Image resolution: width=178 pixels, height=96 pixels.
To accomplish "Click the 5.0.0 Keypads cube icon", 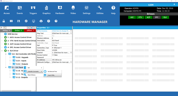I will coord(14,57).
